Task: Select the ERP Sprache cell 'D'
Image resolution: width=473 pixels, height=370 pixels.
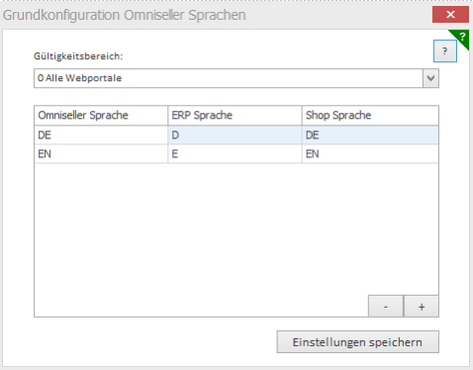Action: click(235, 135)
